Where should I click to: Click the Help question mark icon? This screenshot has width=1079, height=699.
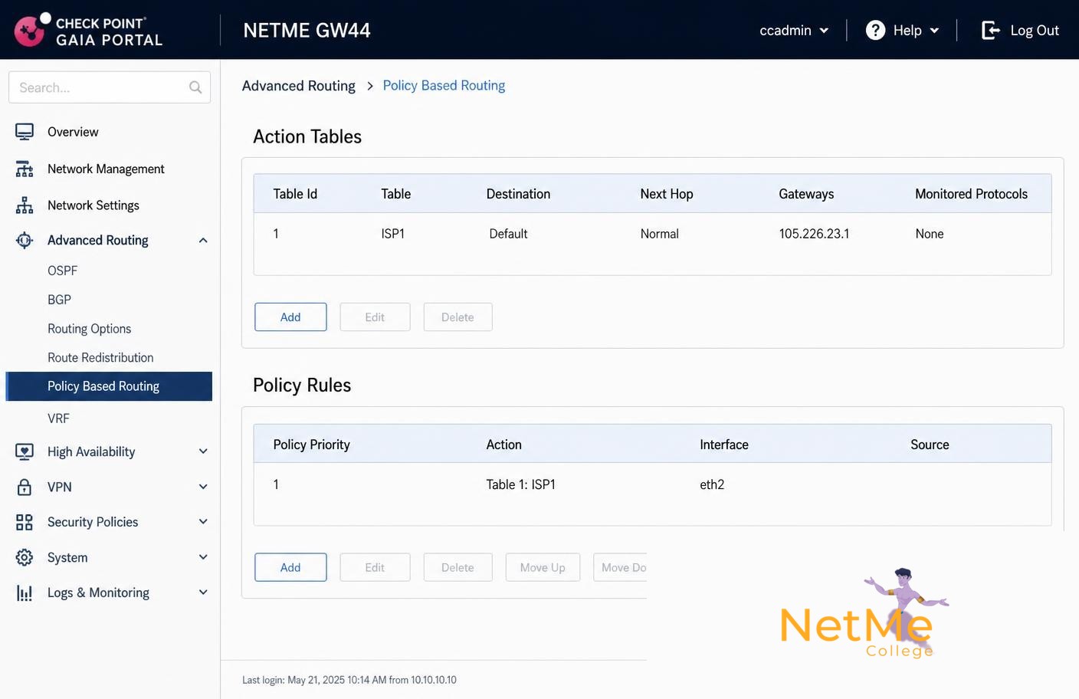tap(875, 30)
